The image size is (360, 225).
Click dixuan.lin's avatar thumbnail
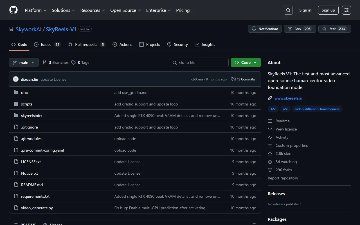click(16, 79)
